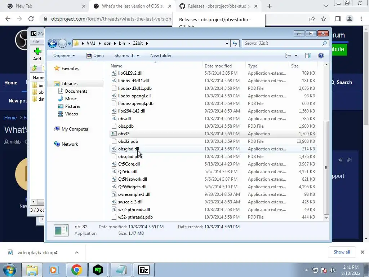Open recent locations dropdown next to Forward

(70, 44)
